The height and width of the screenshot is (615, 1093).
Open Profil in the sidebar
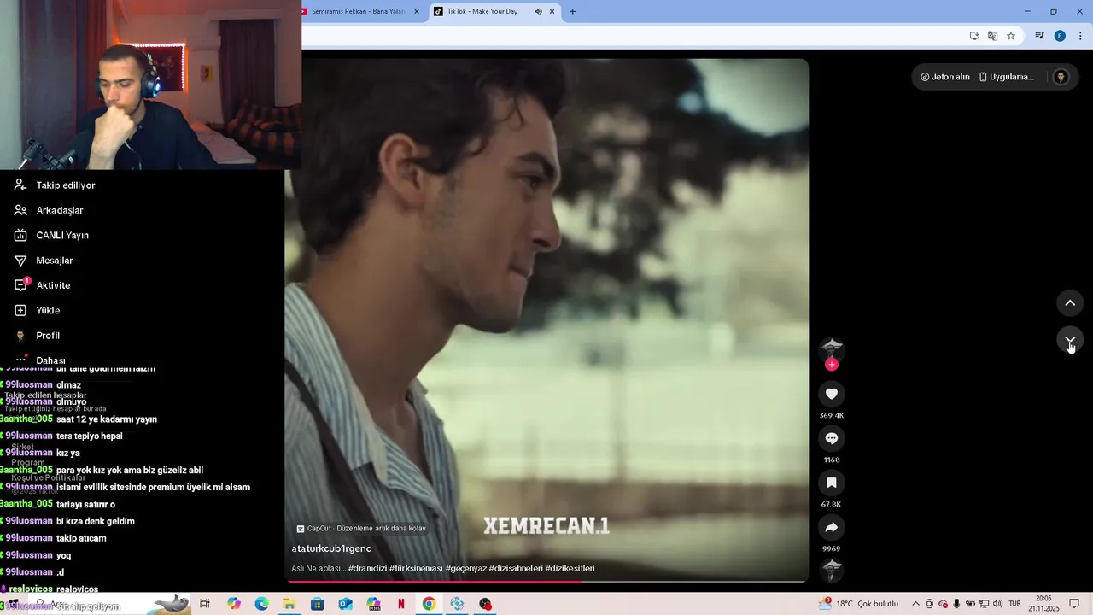coord(48,336)
